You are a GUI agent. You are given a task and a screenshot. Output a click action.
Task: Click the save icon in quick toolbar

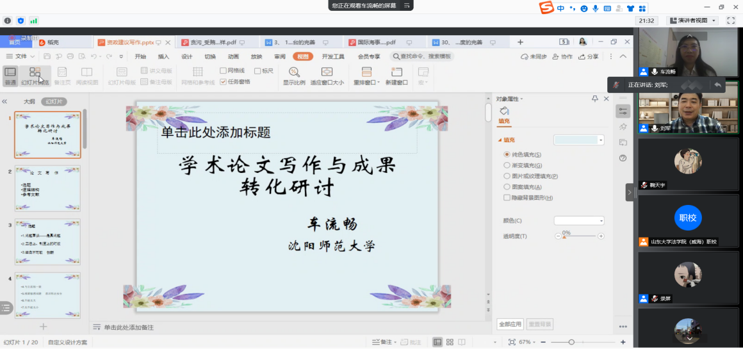click(x=47, y=56)
